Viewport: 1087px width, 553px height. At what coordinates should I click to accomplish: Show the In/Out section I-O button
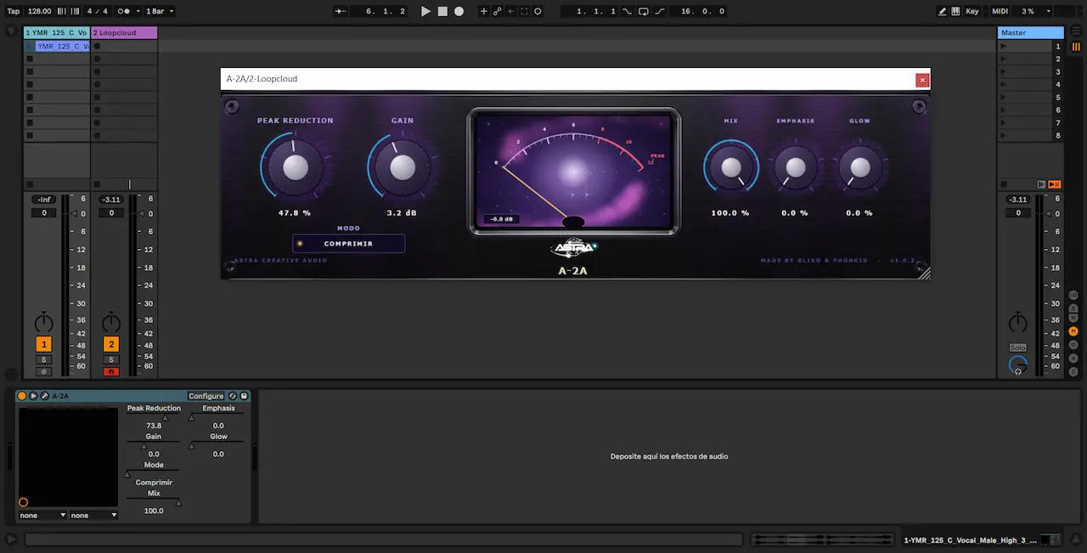(x=1073, y=294)
